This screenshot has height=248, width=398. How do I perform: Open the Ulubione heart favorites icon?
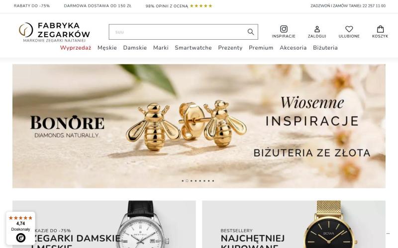click(x=349, y=29)
